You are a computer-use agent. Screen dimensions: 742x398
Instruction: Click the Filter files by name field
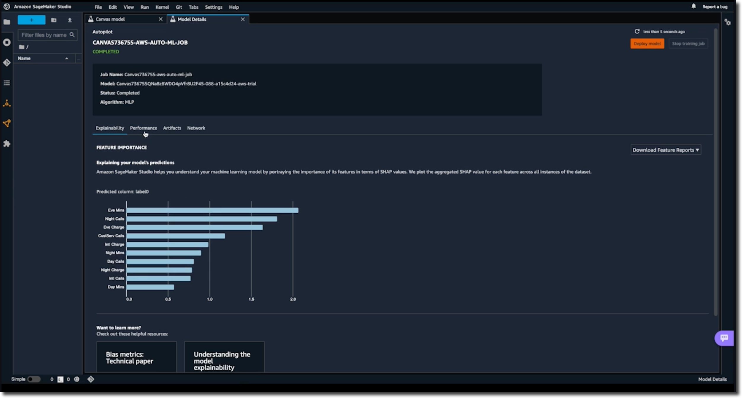pyautogui.click(x=44, y=35)
